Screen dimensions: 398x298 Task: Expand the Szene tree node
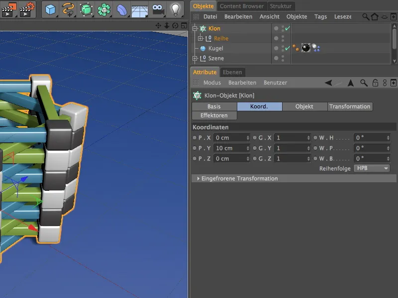click(x=195, y=58)
